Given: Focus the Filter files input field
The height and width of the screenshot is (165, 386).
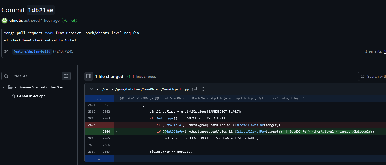Looking at the screenshot, I should click(x=30, y=76).
